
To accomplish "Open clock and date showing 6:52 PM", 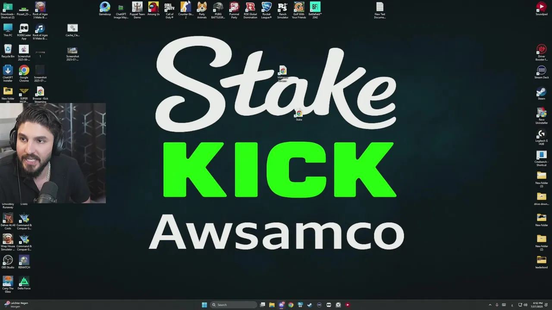I will click(538, 305).
